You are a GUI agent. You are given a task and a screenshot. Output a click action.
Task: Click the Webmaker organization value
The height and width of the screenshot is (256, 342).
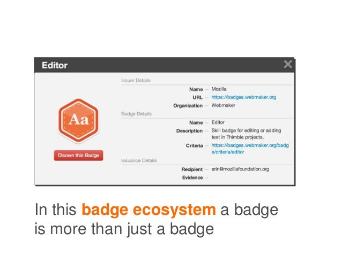pos(224,105)
